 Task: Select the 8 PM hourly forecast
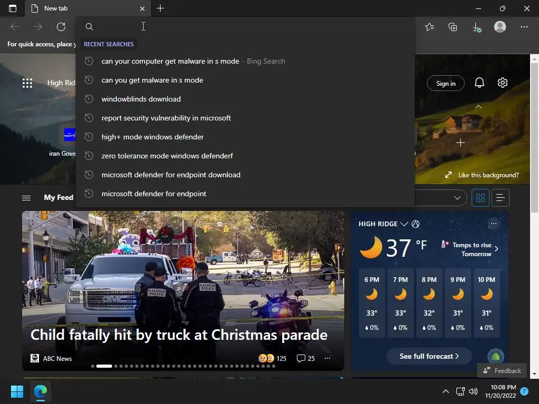[429, 303]
